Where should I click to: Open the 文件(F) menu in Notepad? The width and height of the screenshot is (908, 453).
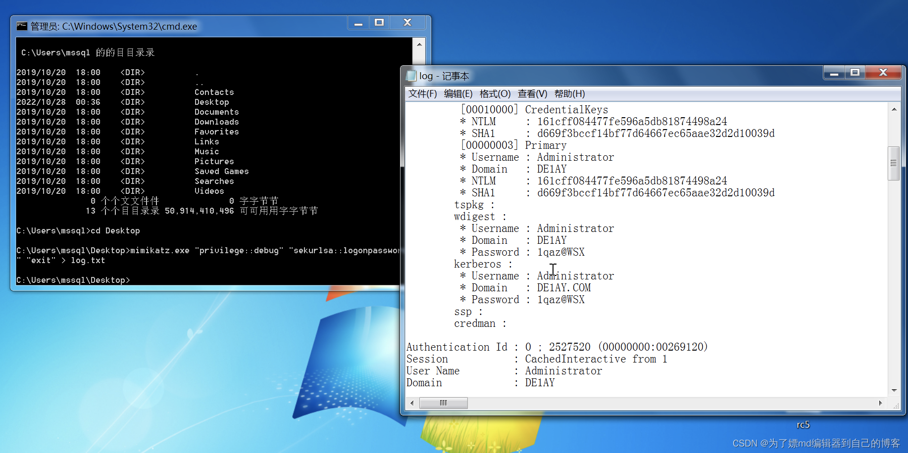click(x=422, y=94)
